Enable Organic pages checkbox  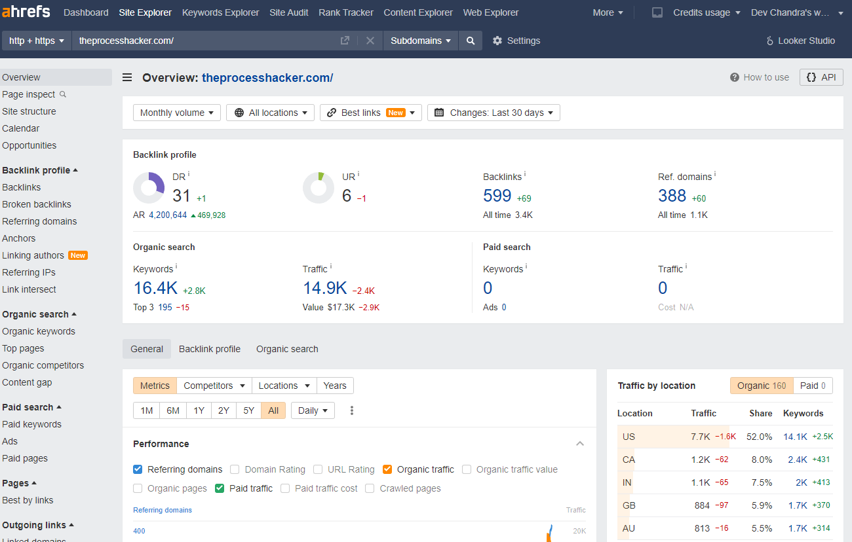coord(138,488)
